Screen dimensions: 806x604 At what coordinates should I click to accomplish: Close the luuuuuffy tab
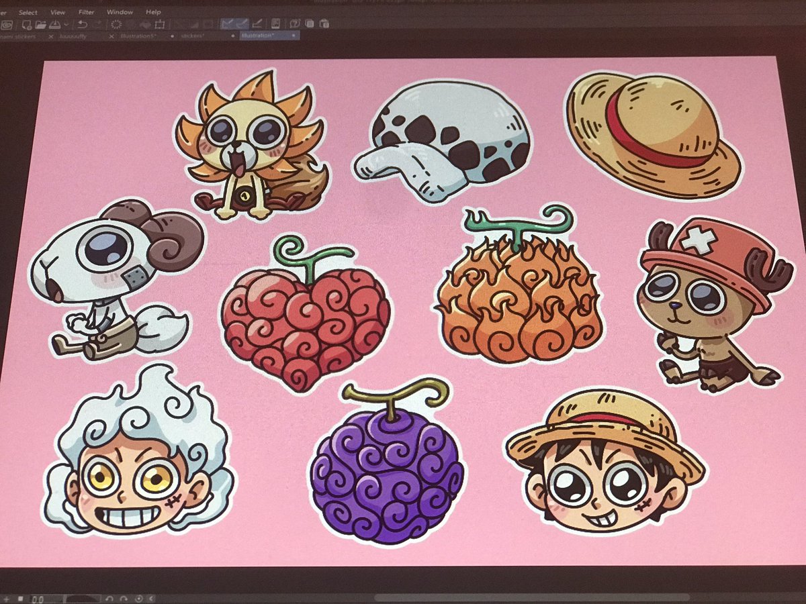111,36
